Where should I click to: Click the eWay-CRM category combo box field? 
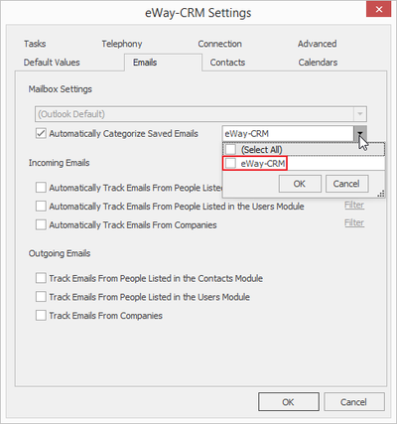(x=288, y=134)
